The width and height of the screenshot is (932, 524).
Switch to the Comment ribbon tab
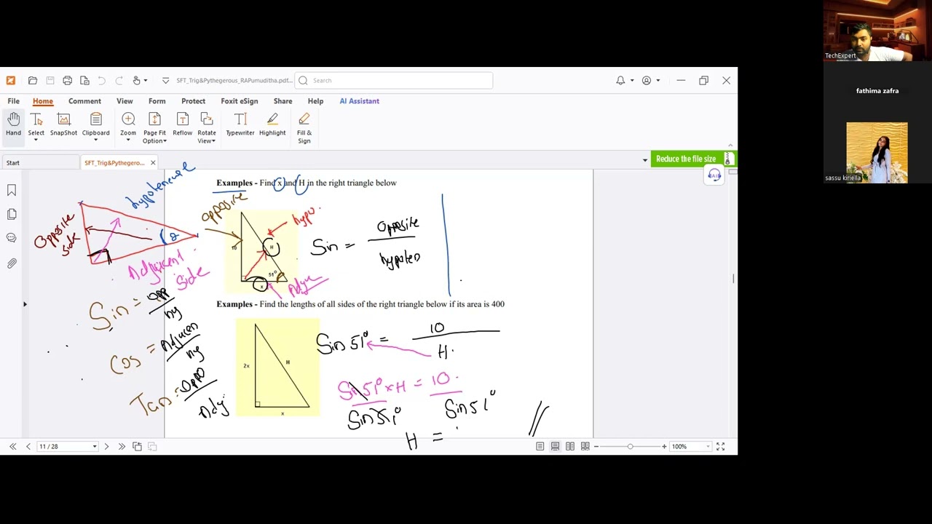pyautogui.click(x=84, y=101)
